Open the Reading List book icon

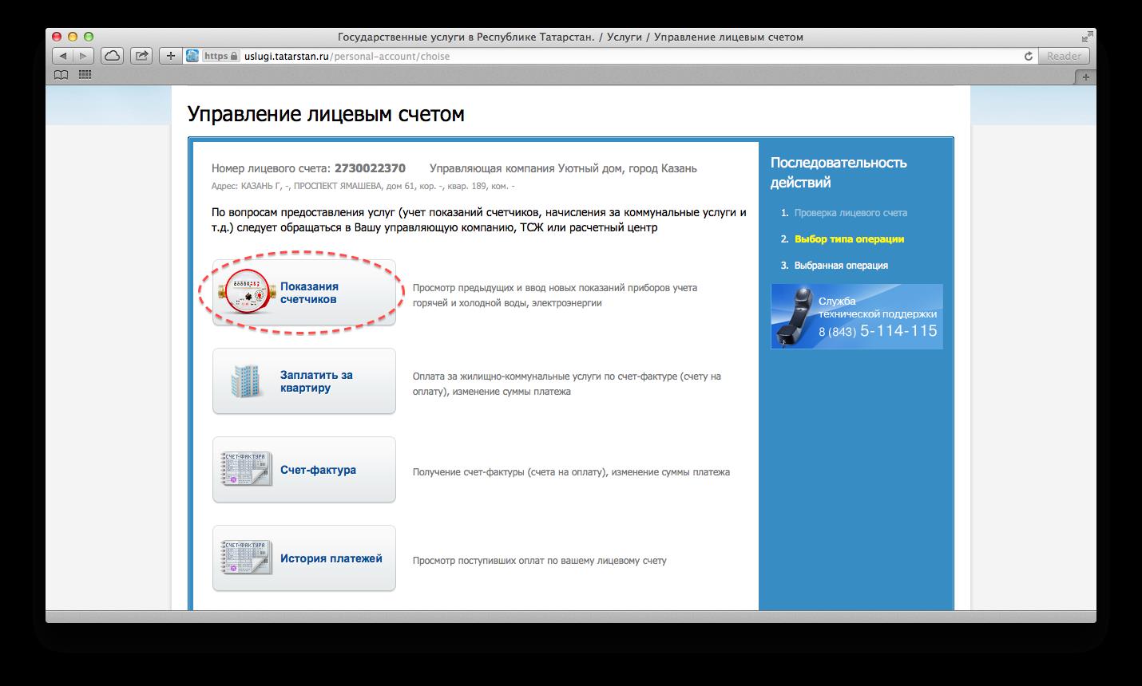(61, 75)
